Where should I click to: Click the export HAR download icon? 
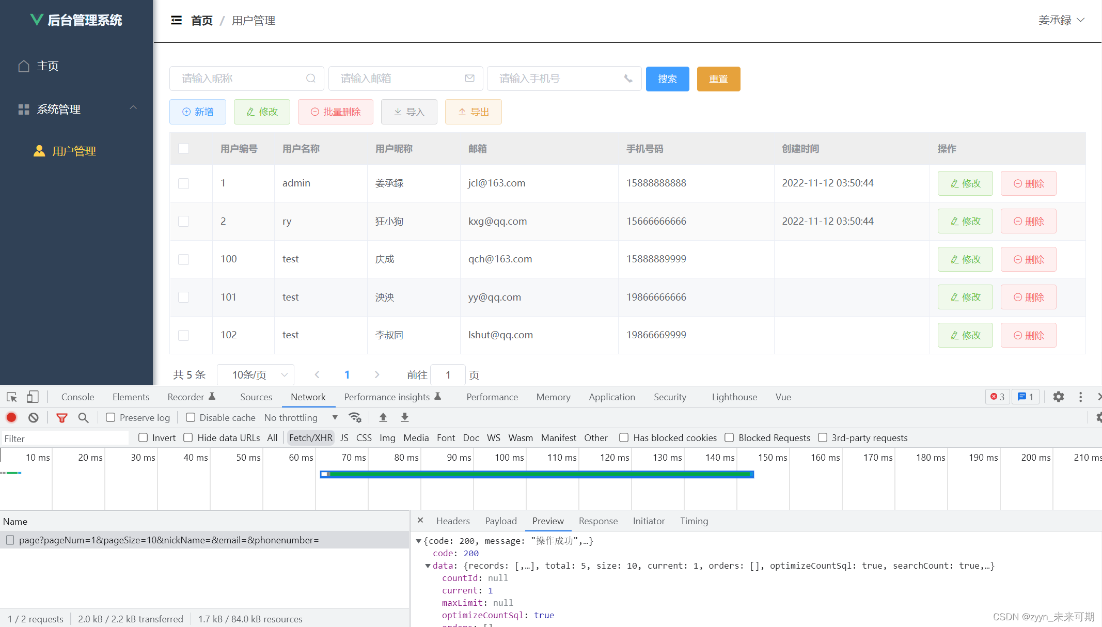coord(405,417)
